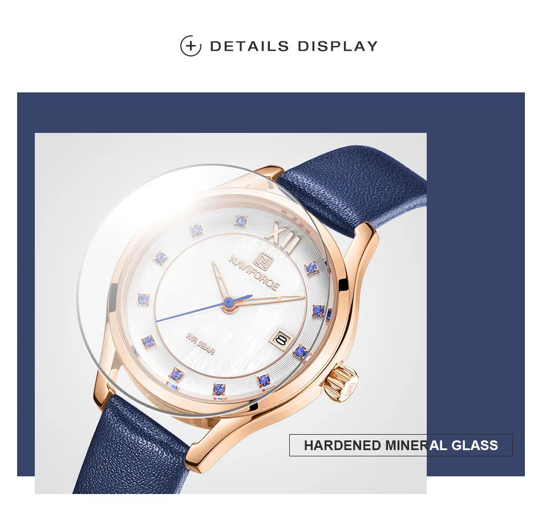Click the rose gold hour hand
The height and width of the screenshot is (506, 542).
(x=220, y=281)
